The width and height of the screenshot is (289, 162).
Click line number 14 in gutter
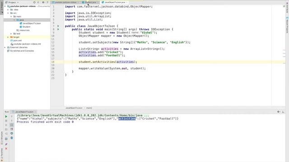click(x=53, y=49)
